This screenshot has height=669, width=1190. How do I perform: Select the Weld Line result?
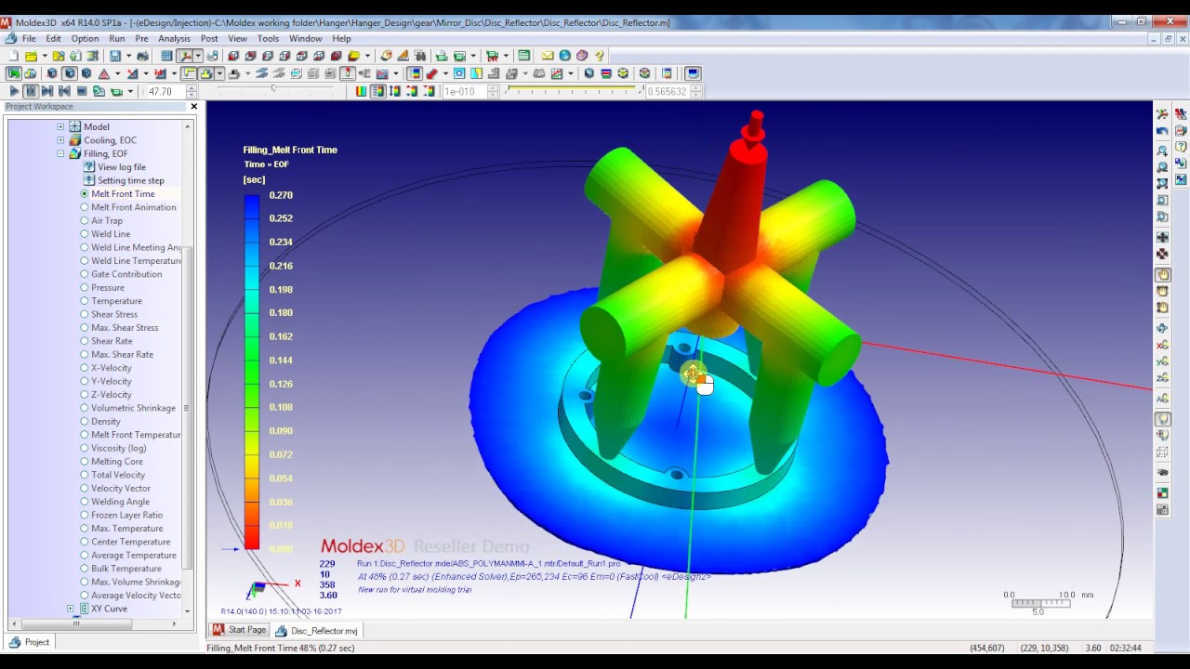click(110, 234)
